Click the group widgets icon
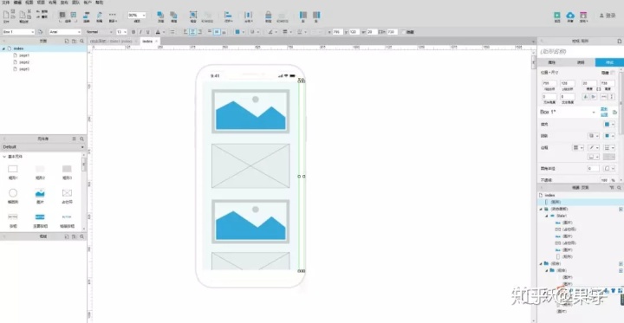Image resolution: width=624 pixels, height=323 pixels. coord(193,15)
